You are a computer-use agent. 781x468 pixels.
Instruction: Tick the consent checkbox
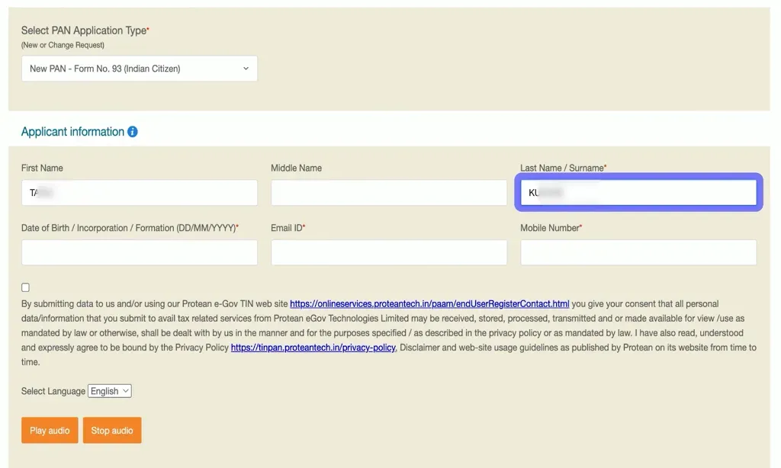tap(25, 287)
